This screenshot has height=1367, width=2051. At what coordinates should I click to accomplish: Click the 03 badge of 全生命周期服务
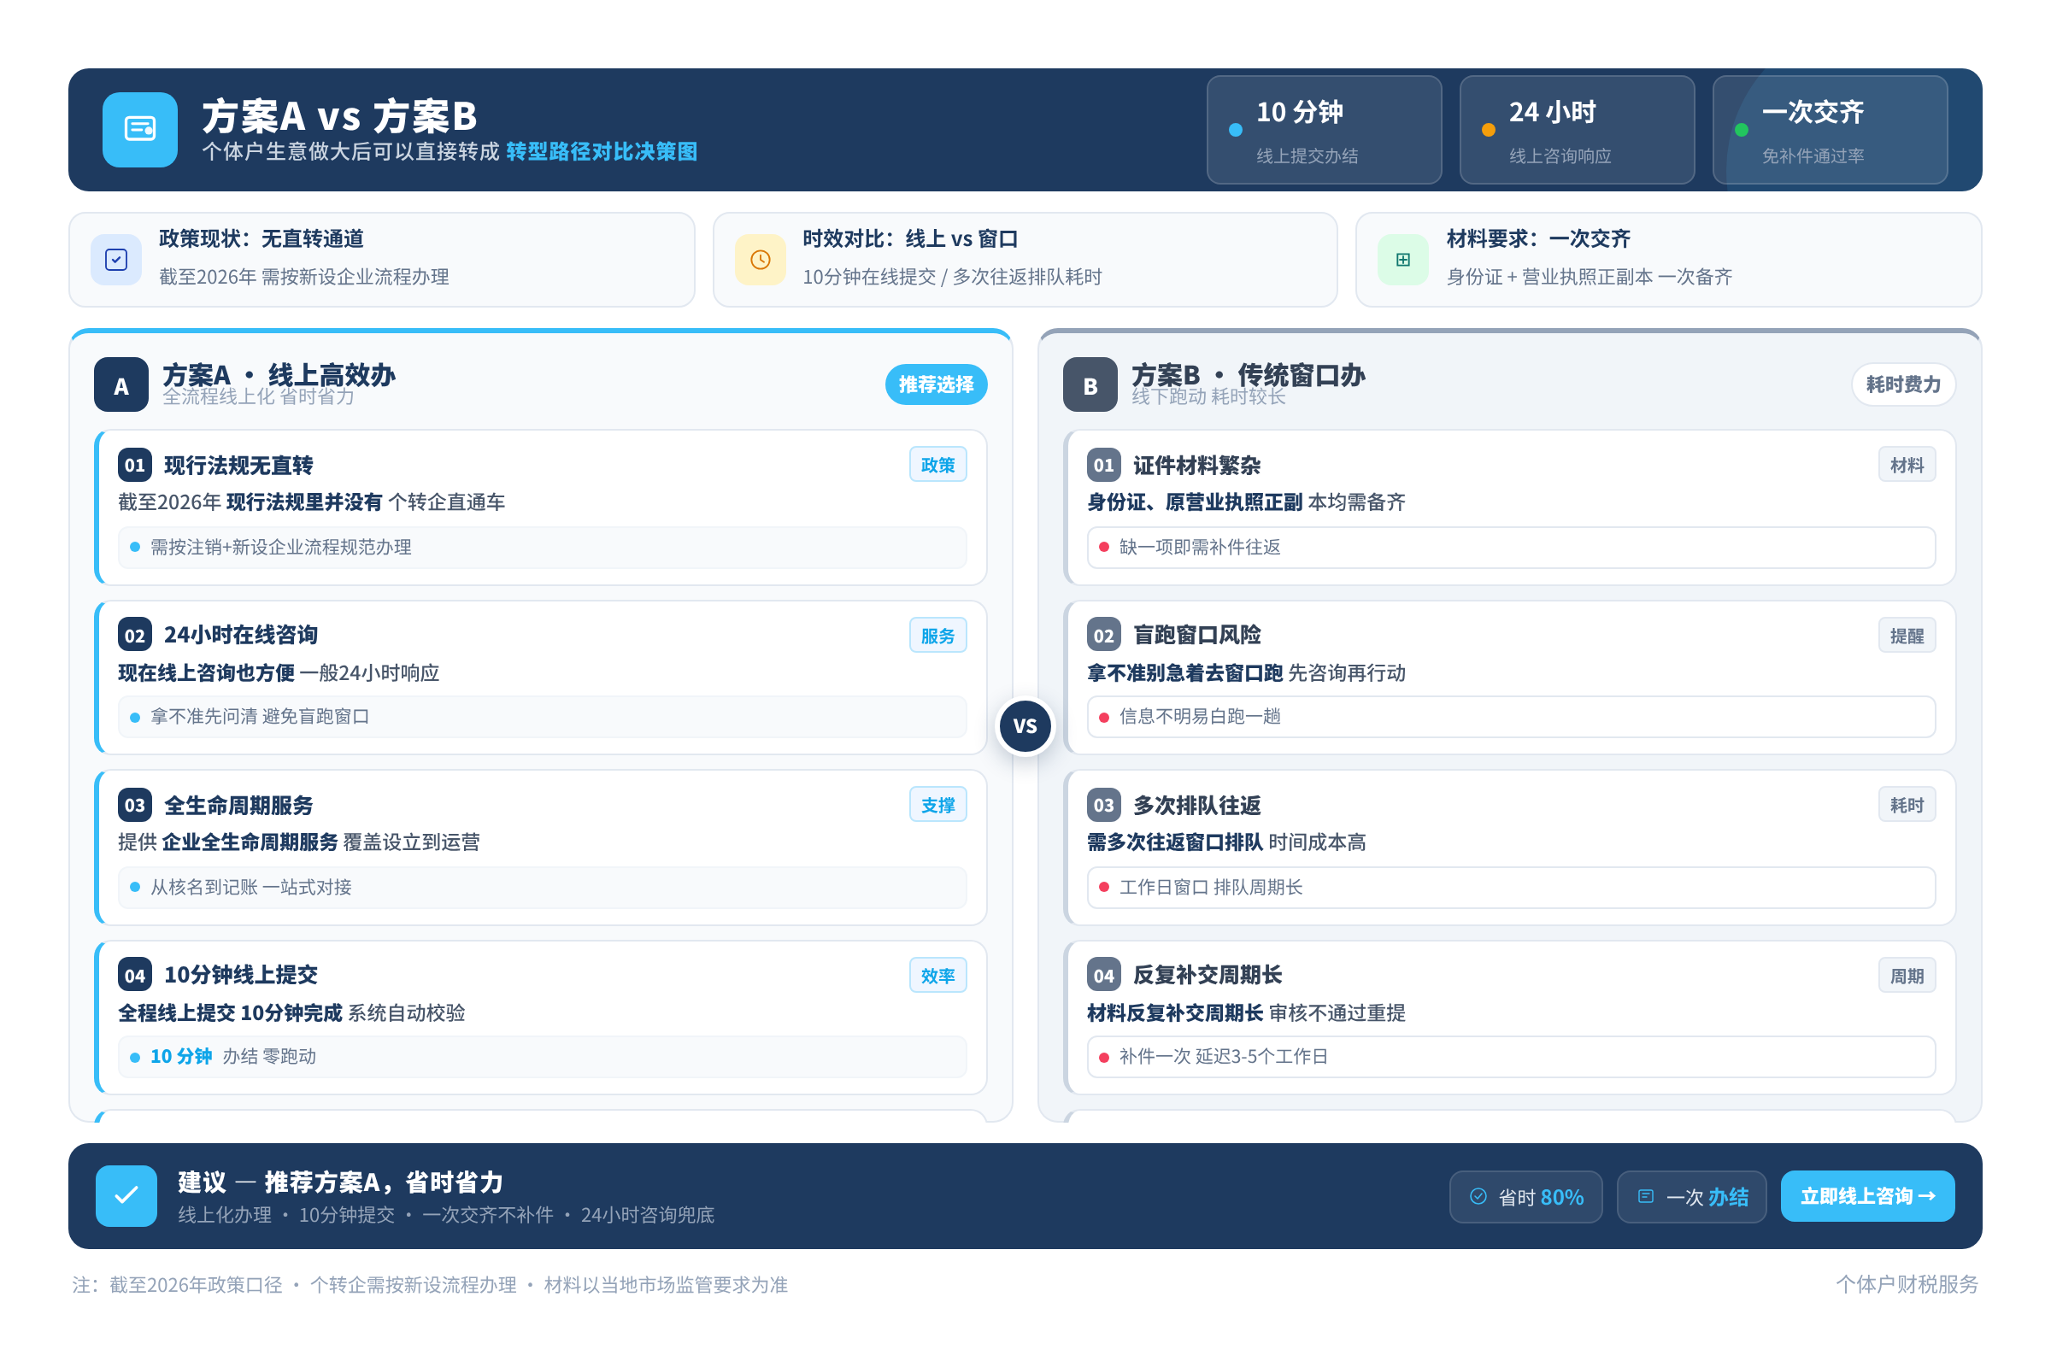(x=135, y=806)
